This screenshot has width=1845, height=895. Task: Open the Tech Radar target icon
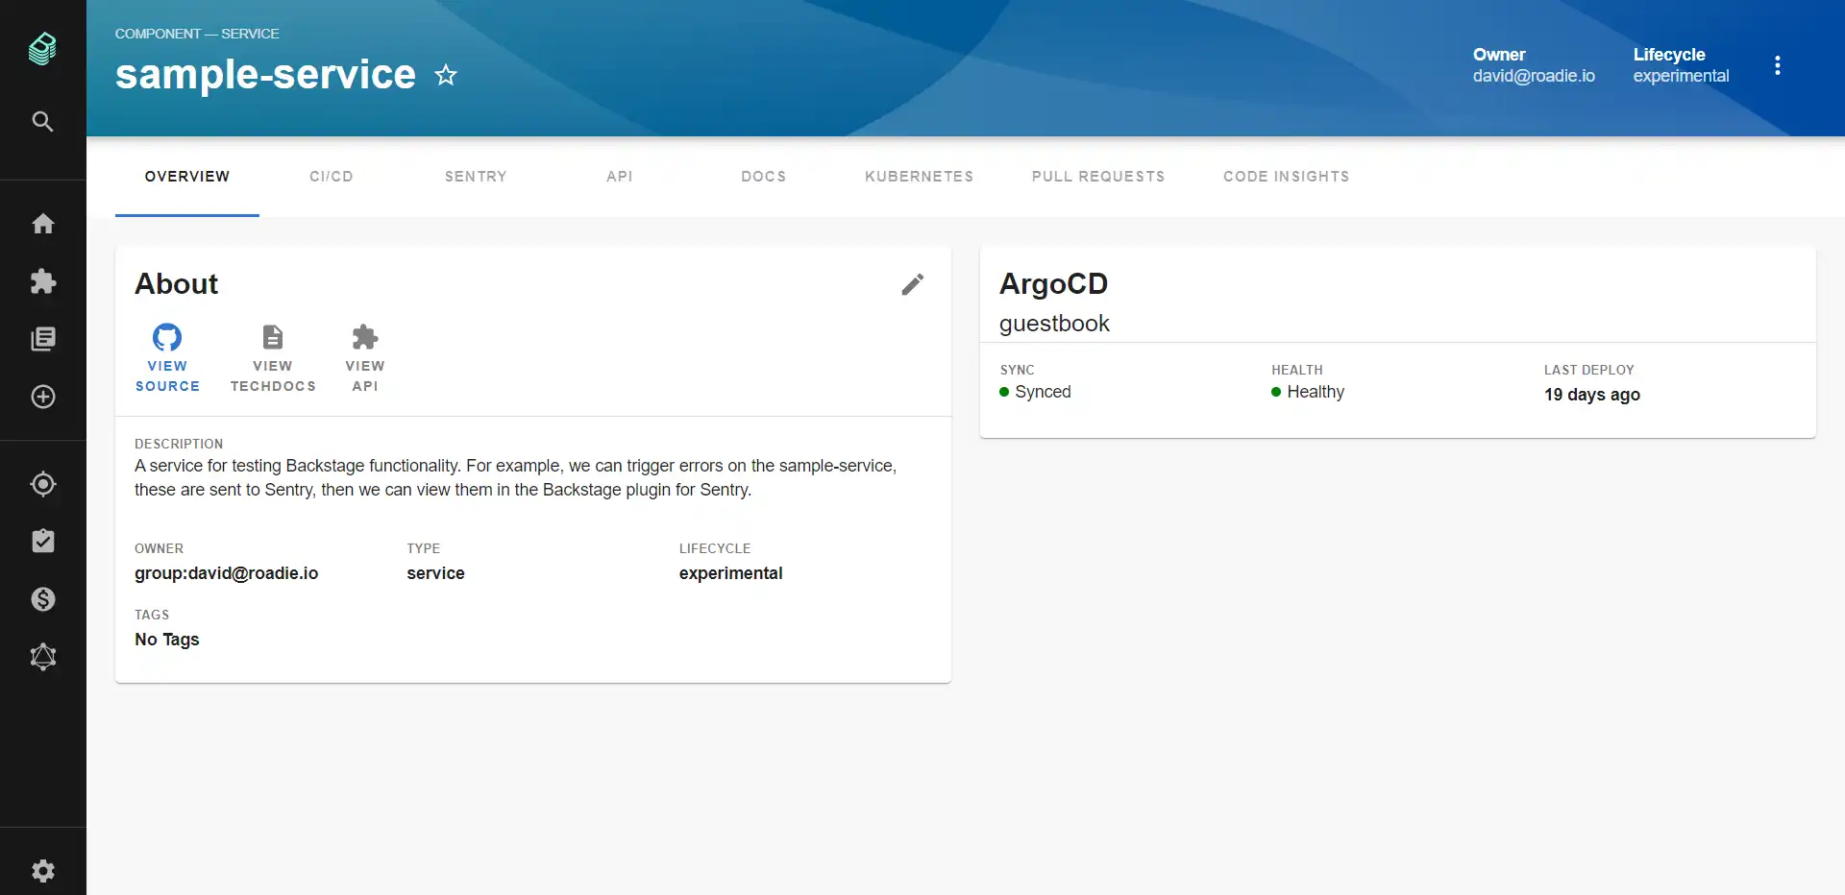[x=43, y=484]
